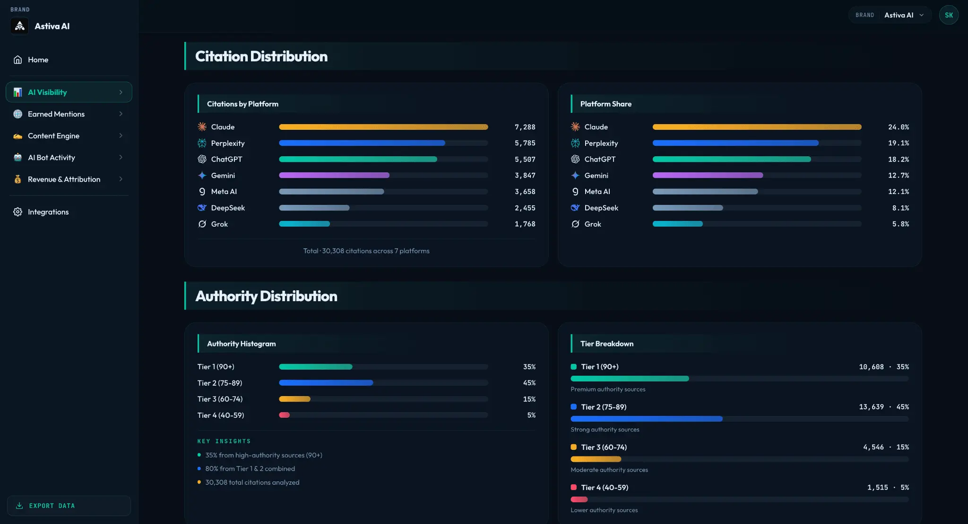Click Tier 3 (60-74) orange color swatch
Image resolution: width=968 pixels, height=524 pixels.
574,447
